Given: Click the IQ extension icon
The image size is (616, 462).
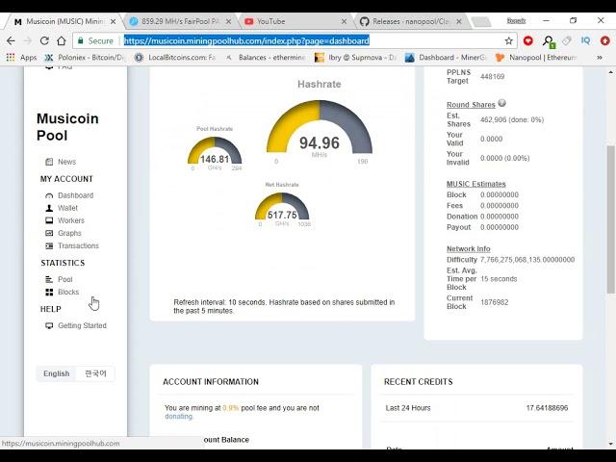Looking at the screenshot, I should [585, 40].
